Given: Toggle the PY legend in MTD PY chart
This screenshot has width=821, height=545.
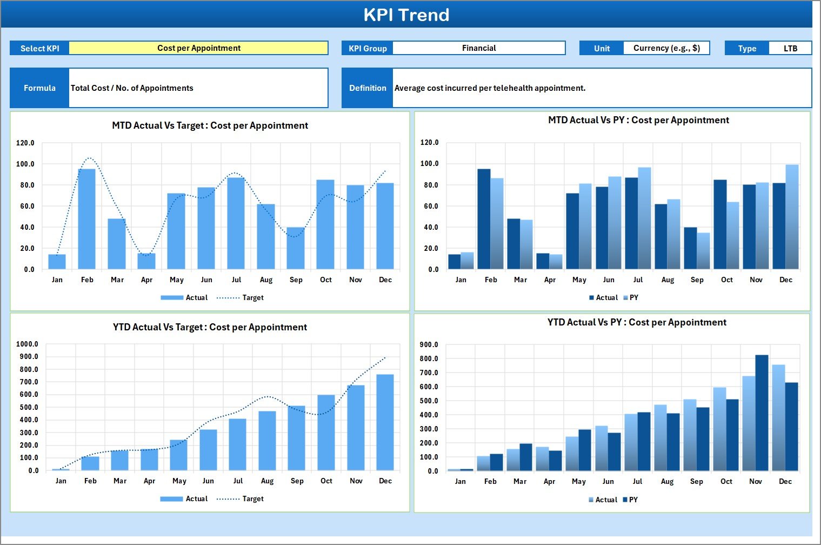Looking at the screenshot, I should (633, 297).
